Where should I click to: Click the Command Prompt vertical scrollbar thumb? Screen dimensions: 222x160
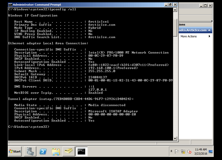tap(175, 26)
